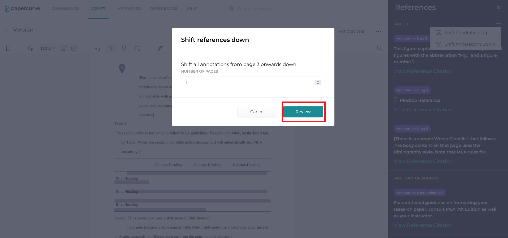Zoom in with the plus icon
Image resolution: width=508 pixels, height=238 pixels.
(74, 48)
